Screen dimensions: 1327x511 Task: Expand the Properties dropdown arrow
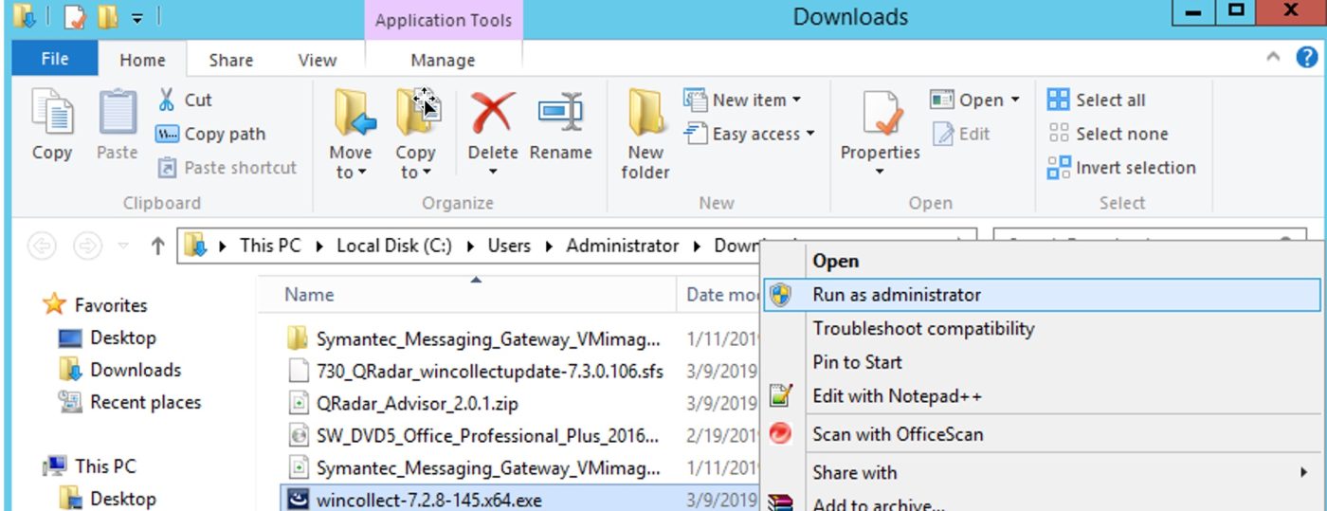pos(880,172)
